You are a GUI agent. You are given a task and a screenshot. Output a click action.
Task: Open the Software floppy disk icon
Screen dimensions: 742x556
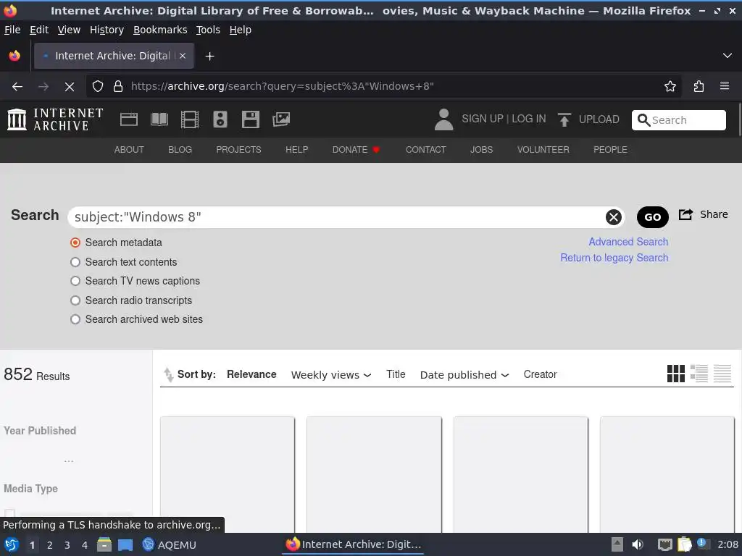pyautogui.click(x=250, y=119)
